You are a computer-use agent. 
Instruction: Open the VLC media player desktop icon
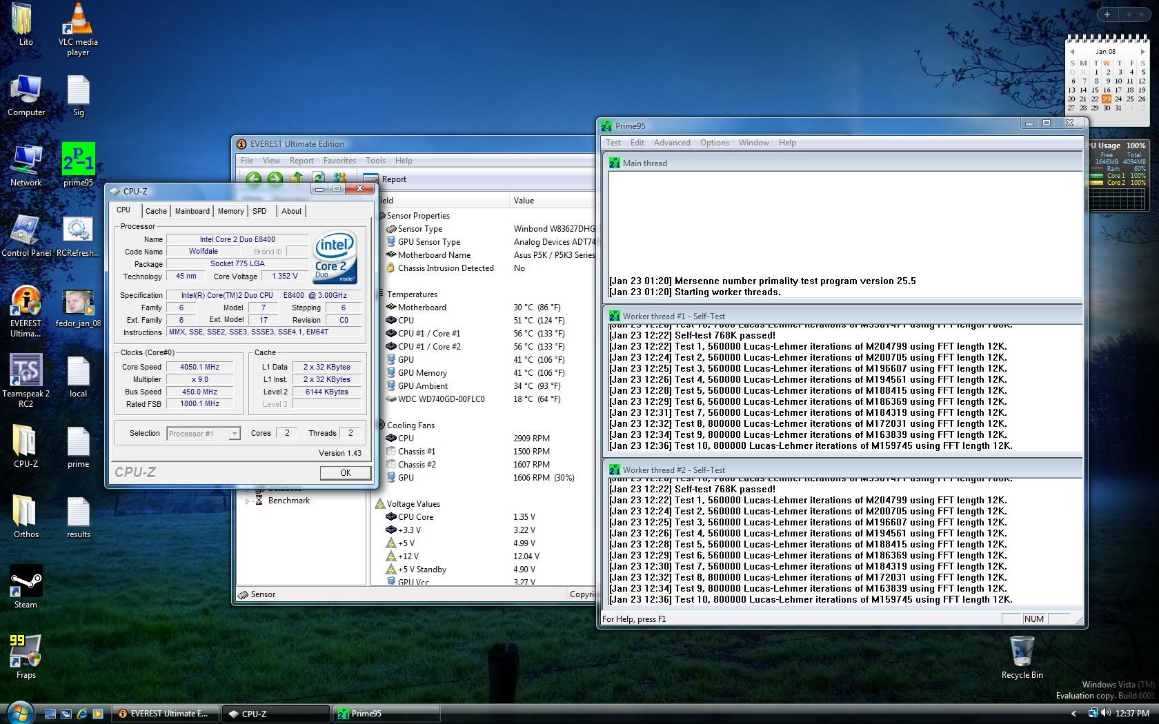click(x=78, y=30)
